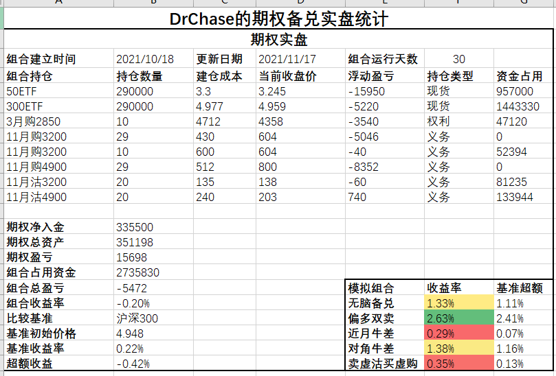556x376 pixels.
Task: Click the running days value 30
Action: pos(459,59)
